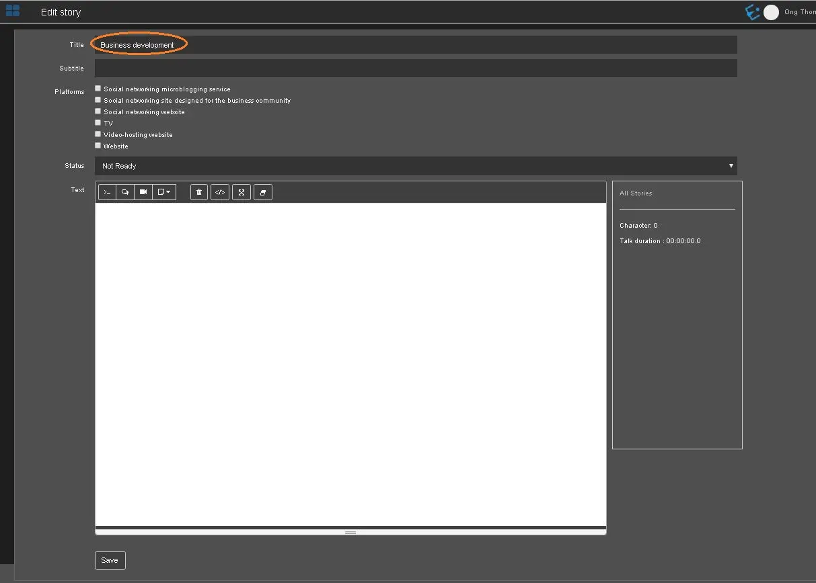Open the app grid icon in header
This screenshot has width=816, height=583.
click(x=13, y=11)
